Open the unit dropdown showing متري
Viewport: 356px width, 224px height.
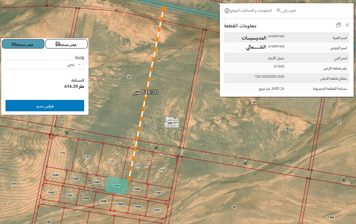[x=45, y=65]
